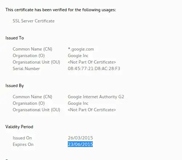The height and width of the screenshot is (160, 182).
Task: Click the Expires On label
Action: tap(23, 144)
